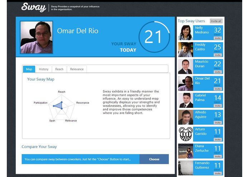Click Gabriel Palma's score 14
Screen dimensions: 249x177
pos(217,98)
